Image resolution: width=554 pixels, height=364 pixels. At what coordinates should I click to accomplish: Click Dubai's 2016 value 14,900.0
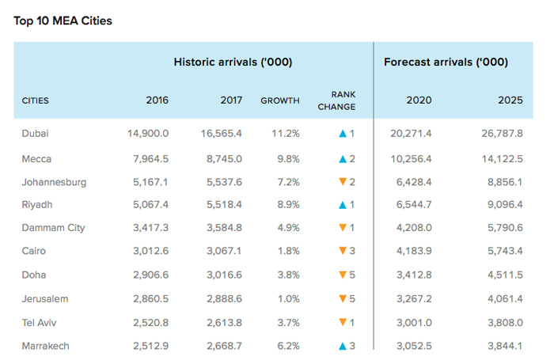pos(148,134)
